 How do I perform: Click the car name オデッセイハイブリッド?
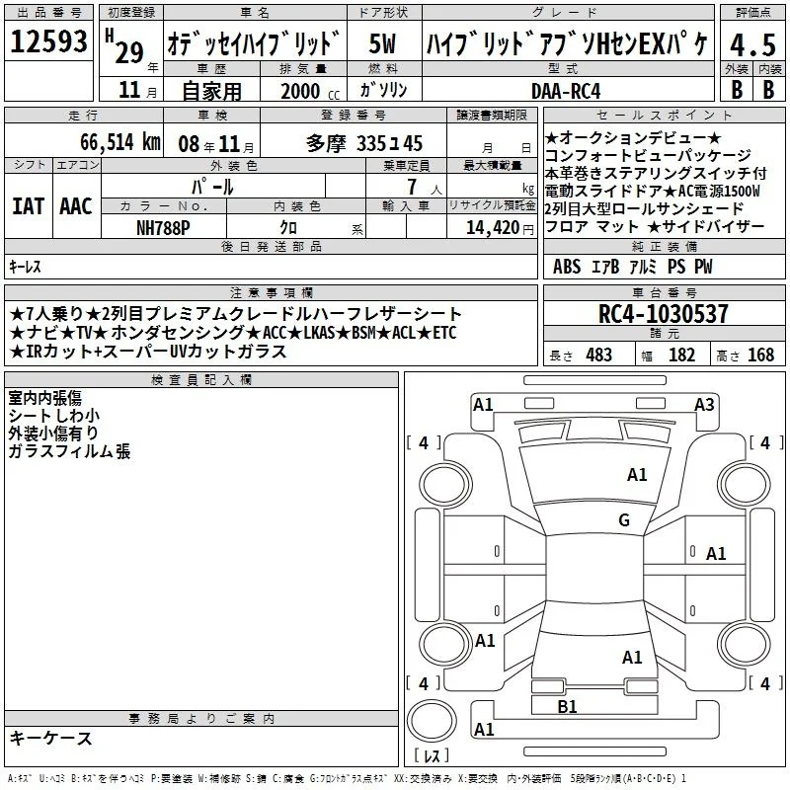254,43
